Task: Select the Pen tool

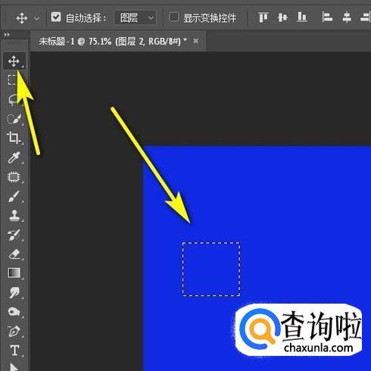Action: click(x=14, y=332)
